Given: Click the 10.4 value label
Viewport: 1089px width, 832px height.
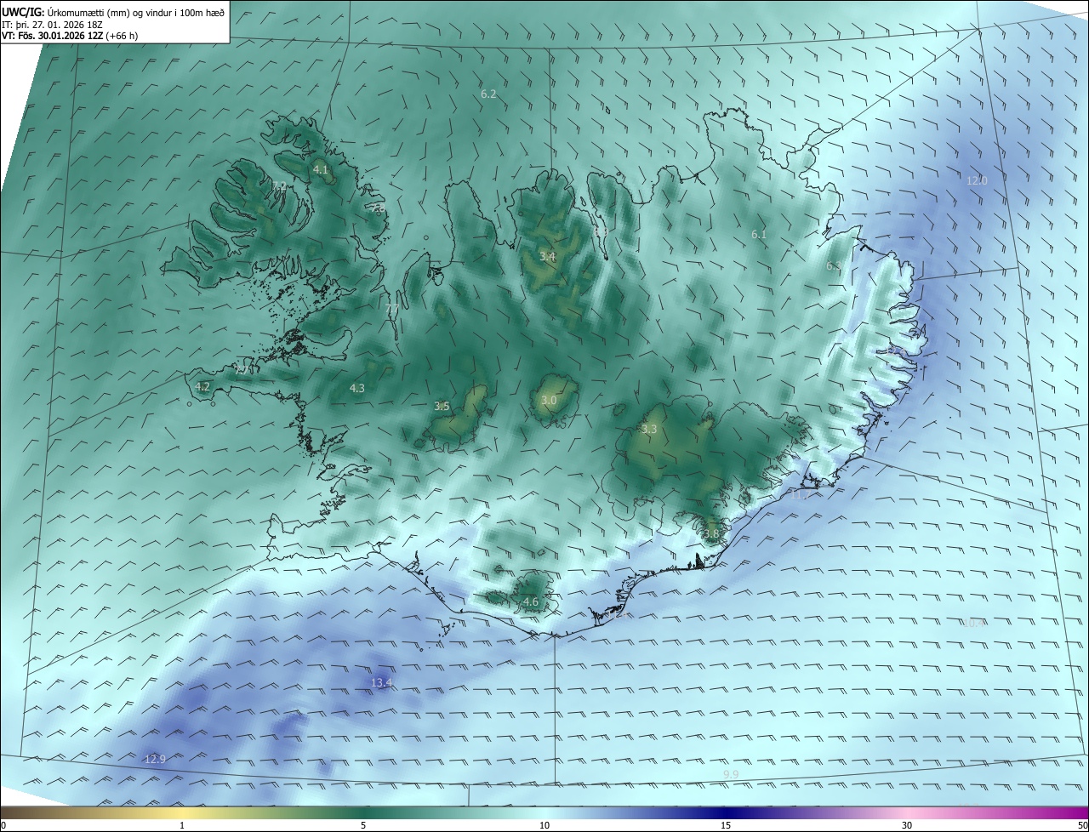Looking at the screenshot, I should click(x=974, y=623).
